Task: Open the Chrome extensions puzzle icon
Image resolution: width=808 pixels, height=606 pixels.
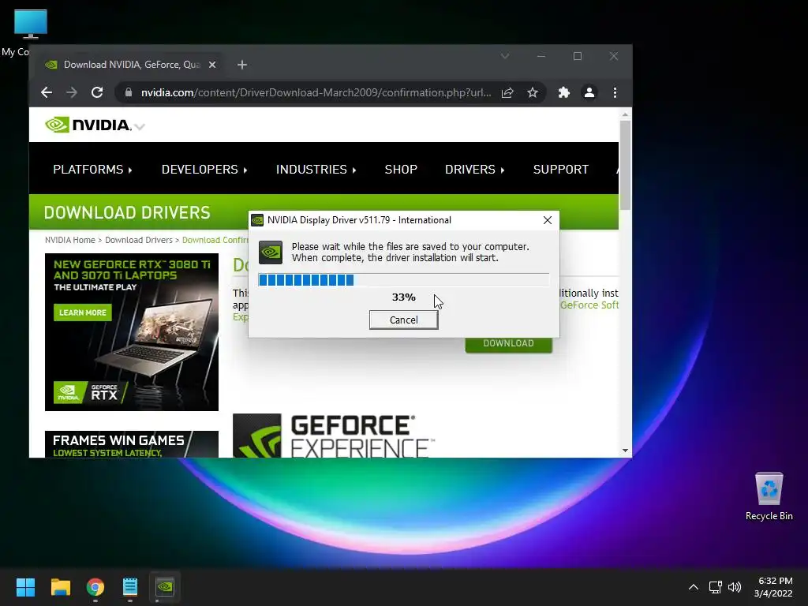Action: pos(563,92)
